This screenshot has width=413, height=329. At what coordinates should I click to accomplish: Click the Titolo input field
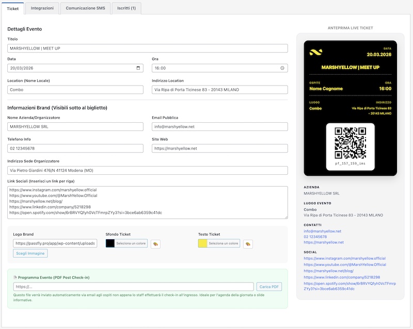[148, 48]
